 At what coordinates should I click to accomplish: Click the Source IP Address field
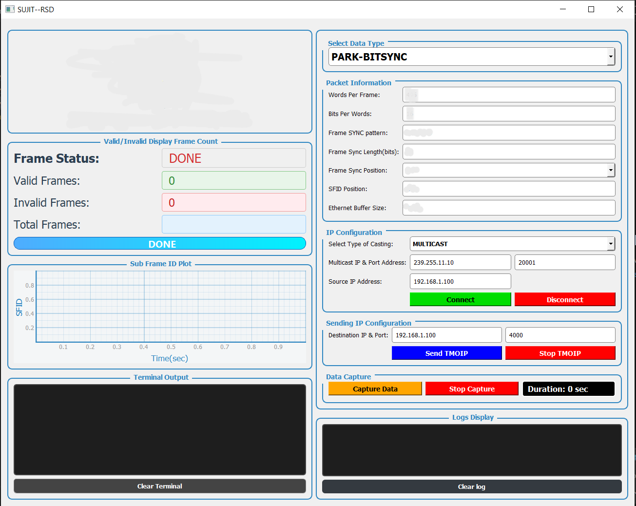pos(460,281)
